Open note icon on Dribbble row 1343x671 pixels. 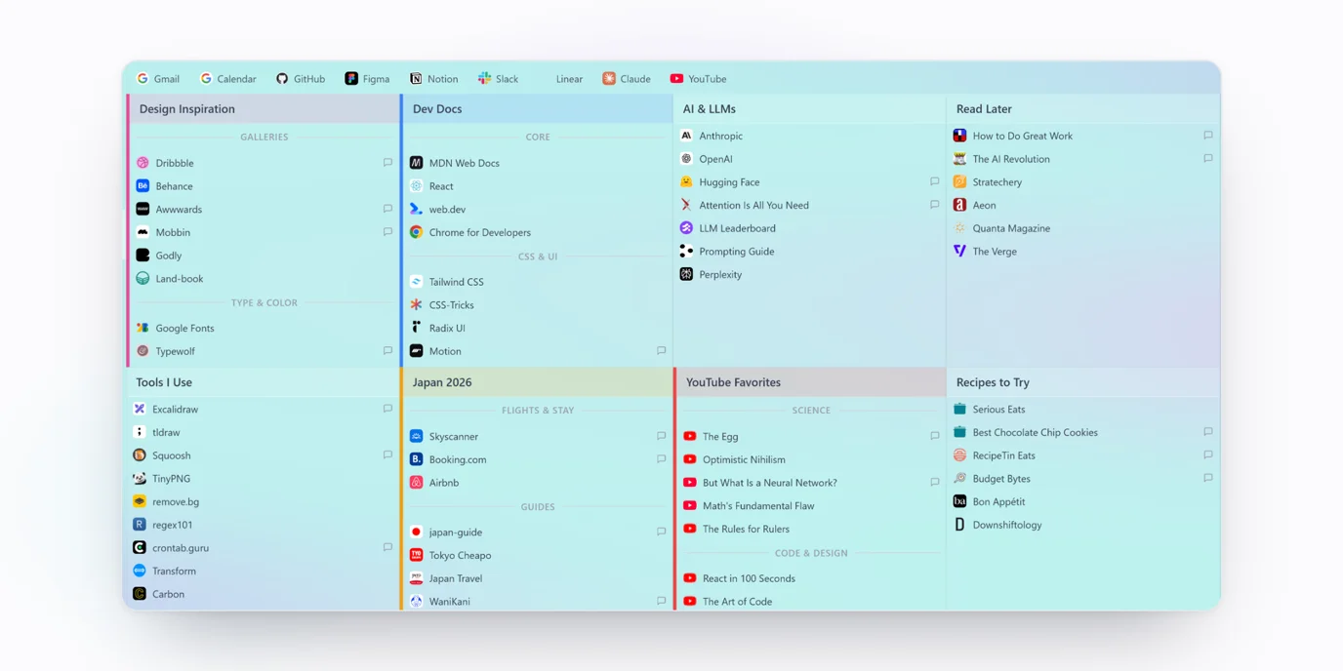(x=387, y=163)
